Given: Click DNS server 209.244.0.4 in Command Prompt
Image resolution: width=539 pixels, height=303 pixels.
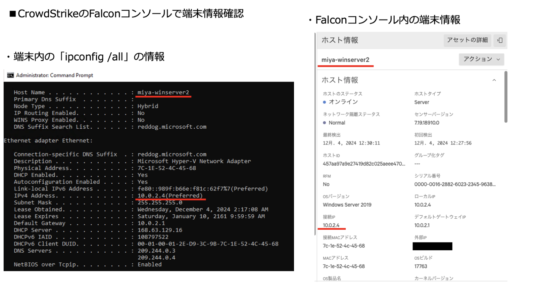Looking at the screenshot, I should tap(156, 258).
